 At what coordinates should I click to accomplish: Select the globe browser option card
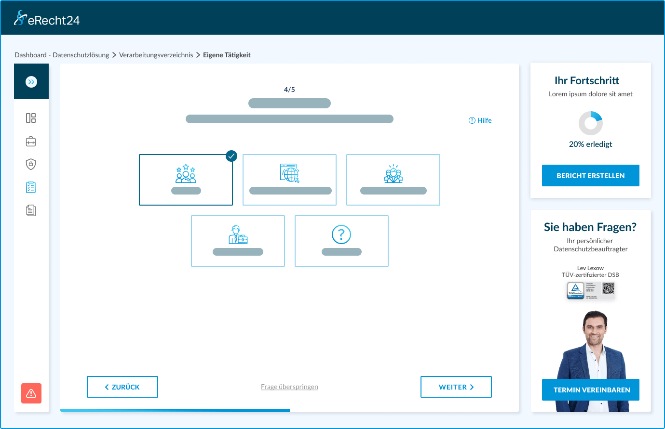pyautogui.click(x=289, y=180)
